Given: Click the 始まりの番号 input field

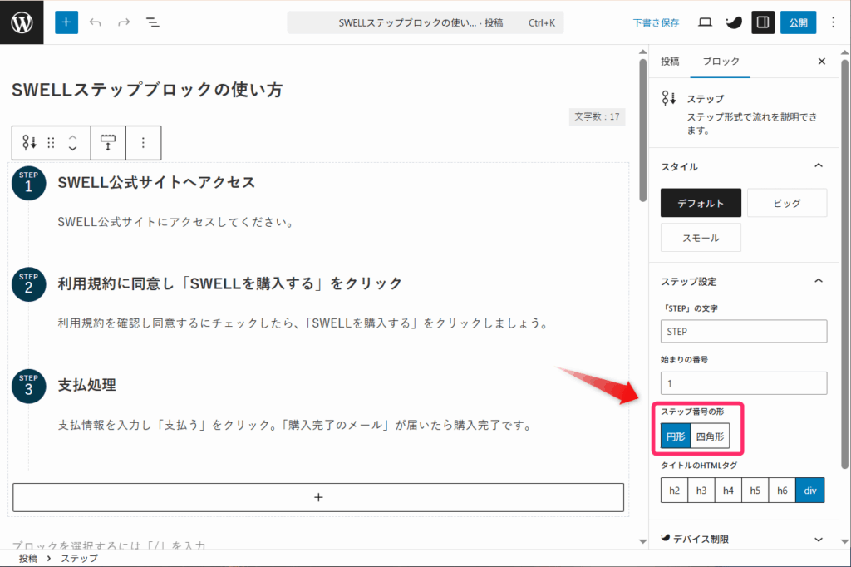Looking at the screenshot, I should (744, 383).
